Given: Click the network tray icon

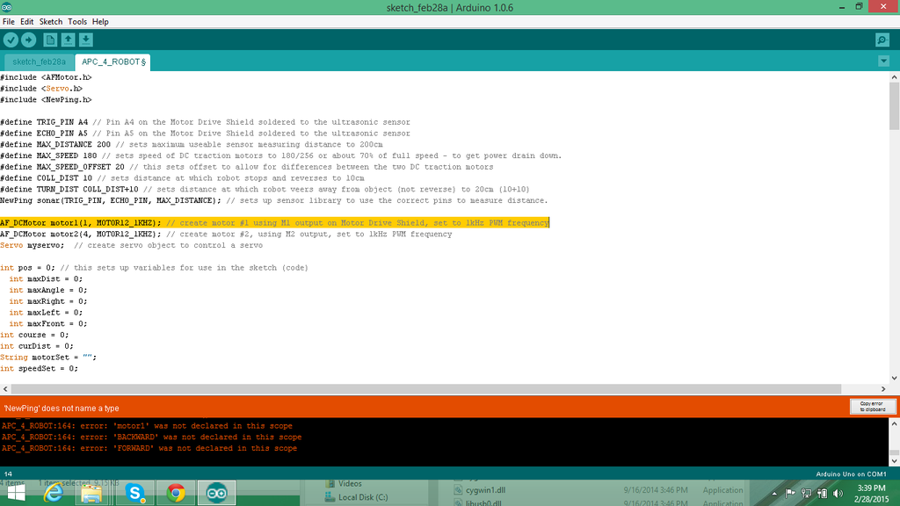Looking at the screenshot, I should [806, 494].
